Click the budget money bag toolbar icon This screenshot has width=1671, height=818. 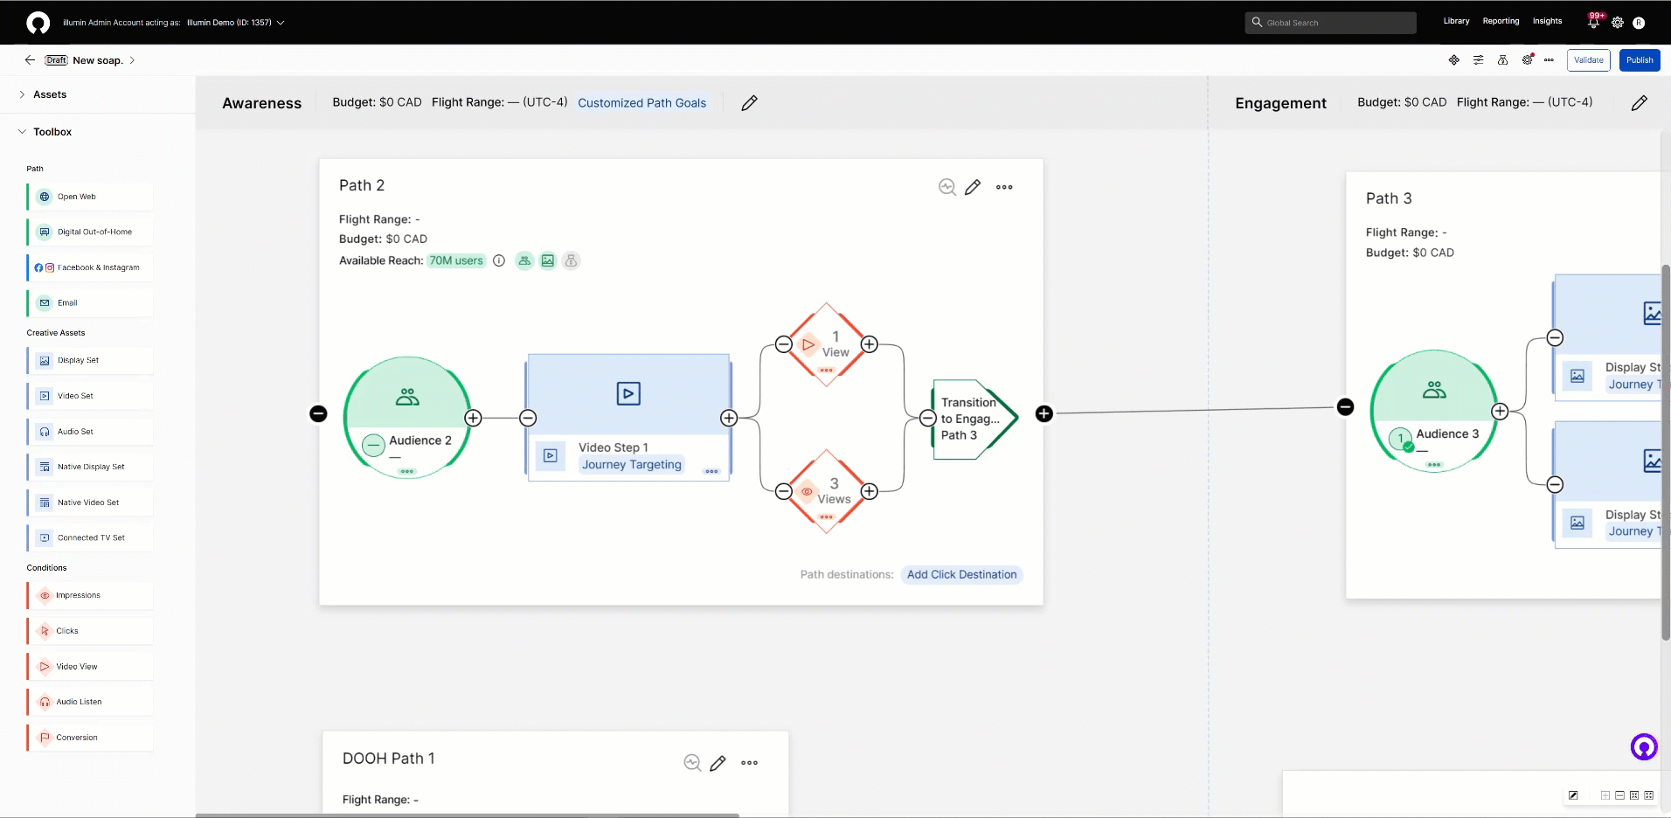[x=1502, y=60]
